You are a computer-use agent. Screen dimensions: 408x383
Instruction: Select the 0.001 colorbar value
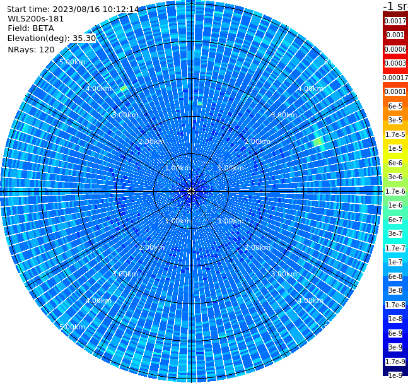395,35
